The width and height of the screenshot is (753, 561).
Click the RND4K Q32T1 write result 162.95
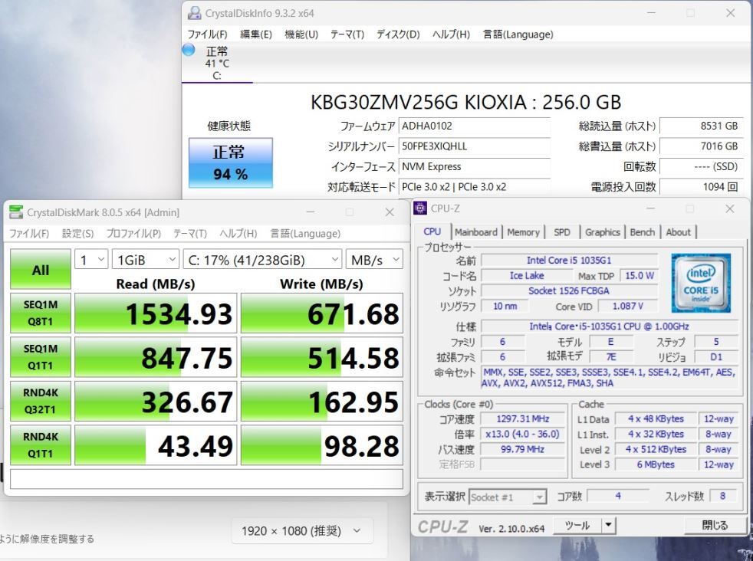tap(322, 401)
